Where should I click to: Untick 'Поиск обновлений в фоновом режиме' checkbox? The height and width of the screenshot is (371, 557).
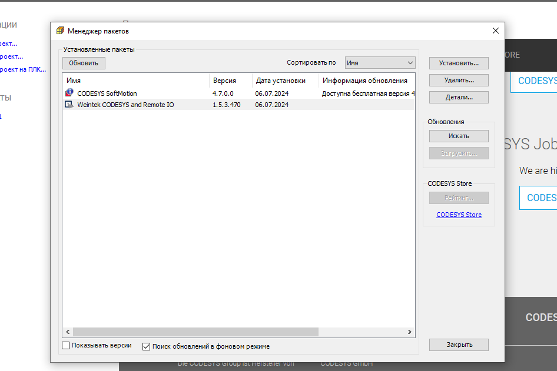[x=146, y=346]
